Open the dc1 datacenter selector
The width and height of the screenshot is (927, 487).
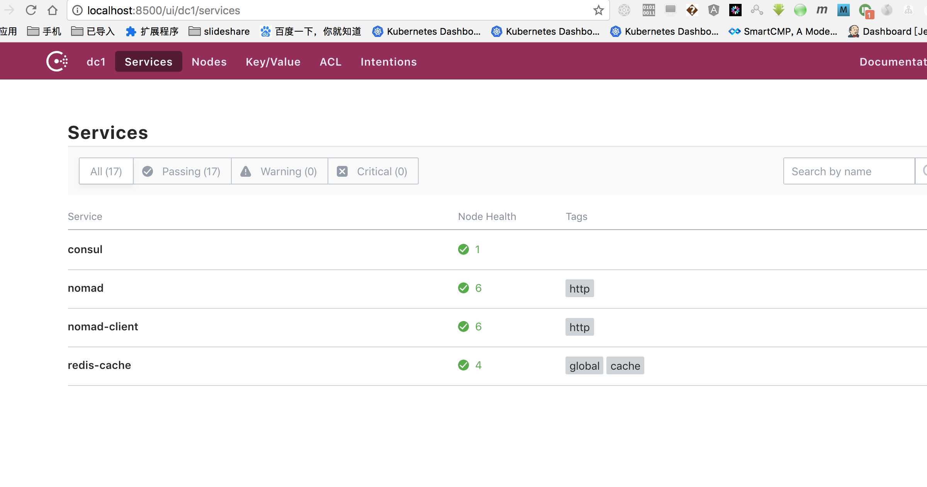tap(96, 62)
